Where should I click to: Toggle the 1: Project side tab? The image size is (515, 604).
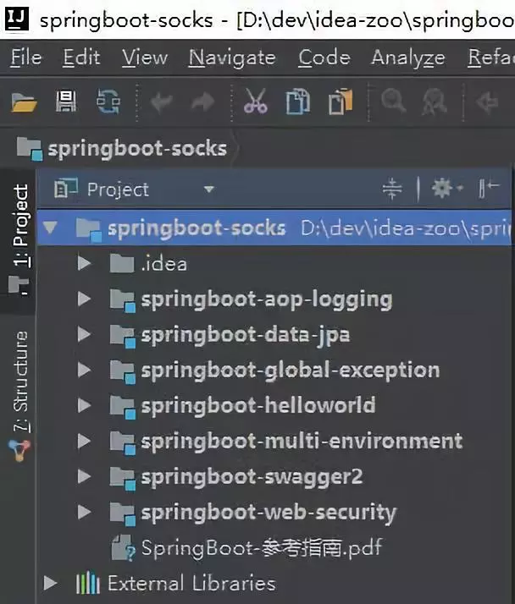(x=19, y=239)
